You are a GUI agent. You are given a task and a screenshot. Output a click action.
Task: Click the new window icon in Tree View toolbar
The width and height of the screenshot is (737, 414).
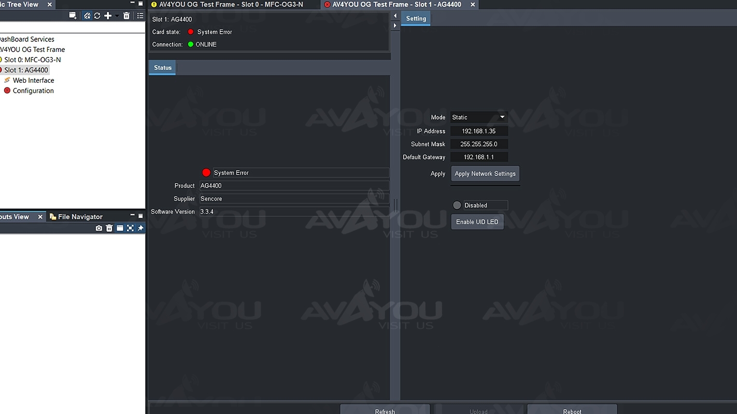pos(73,16)
